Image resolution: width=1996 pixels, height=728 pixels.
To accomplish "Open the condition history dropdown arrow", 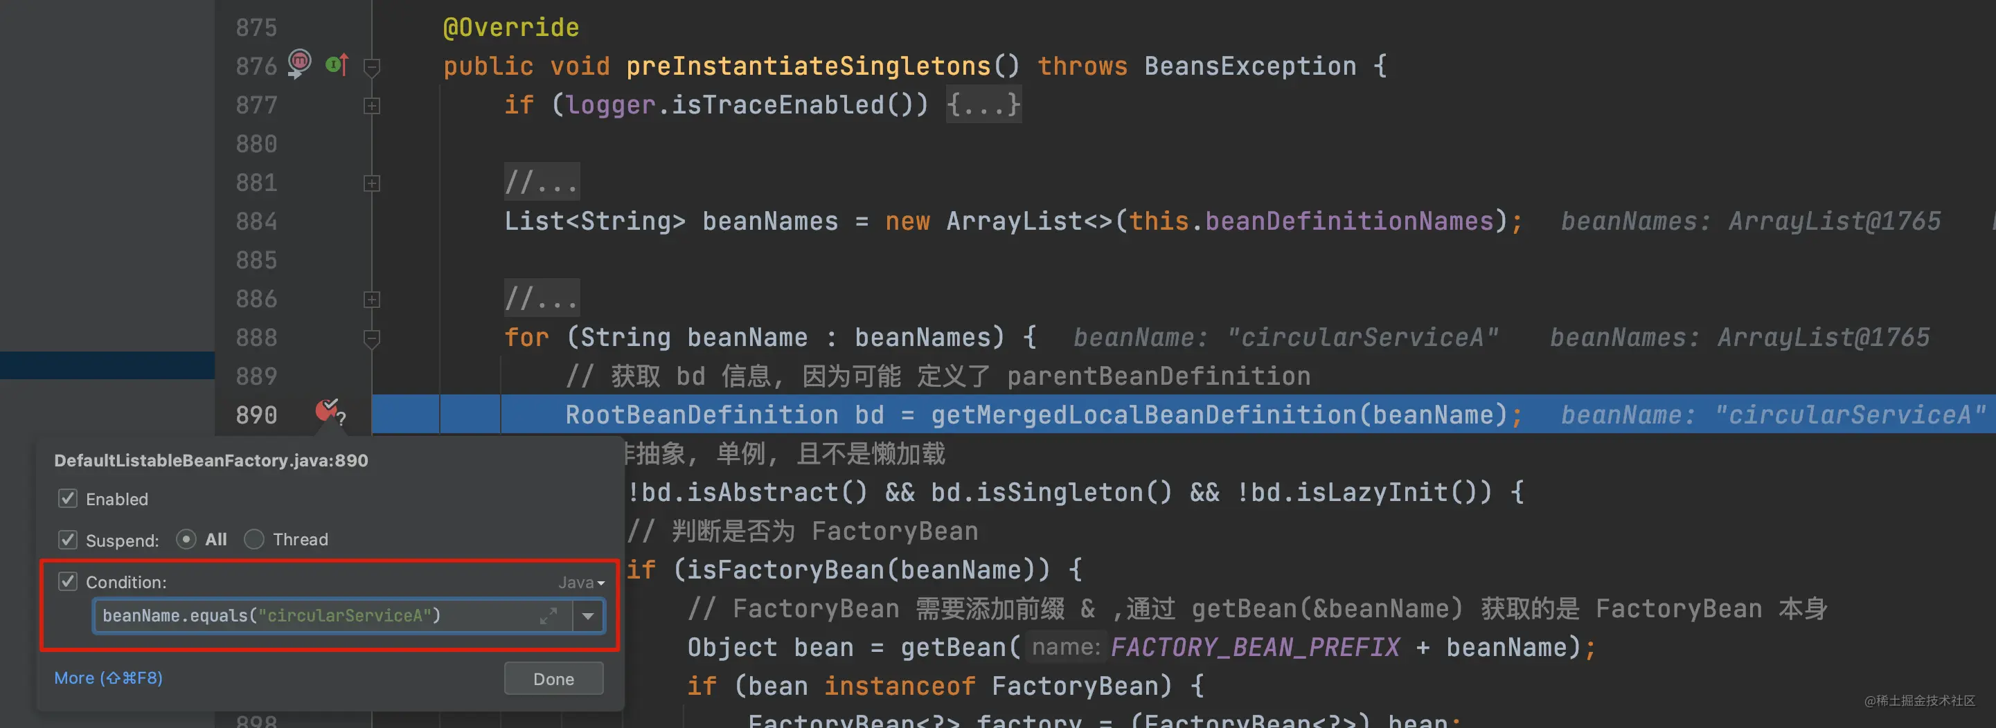I will [x=588, y=617].
